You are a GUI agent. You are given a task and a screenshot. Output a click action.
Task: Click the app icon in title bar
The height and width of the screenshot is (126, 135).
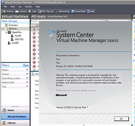(x=3, y=2)
